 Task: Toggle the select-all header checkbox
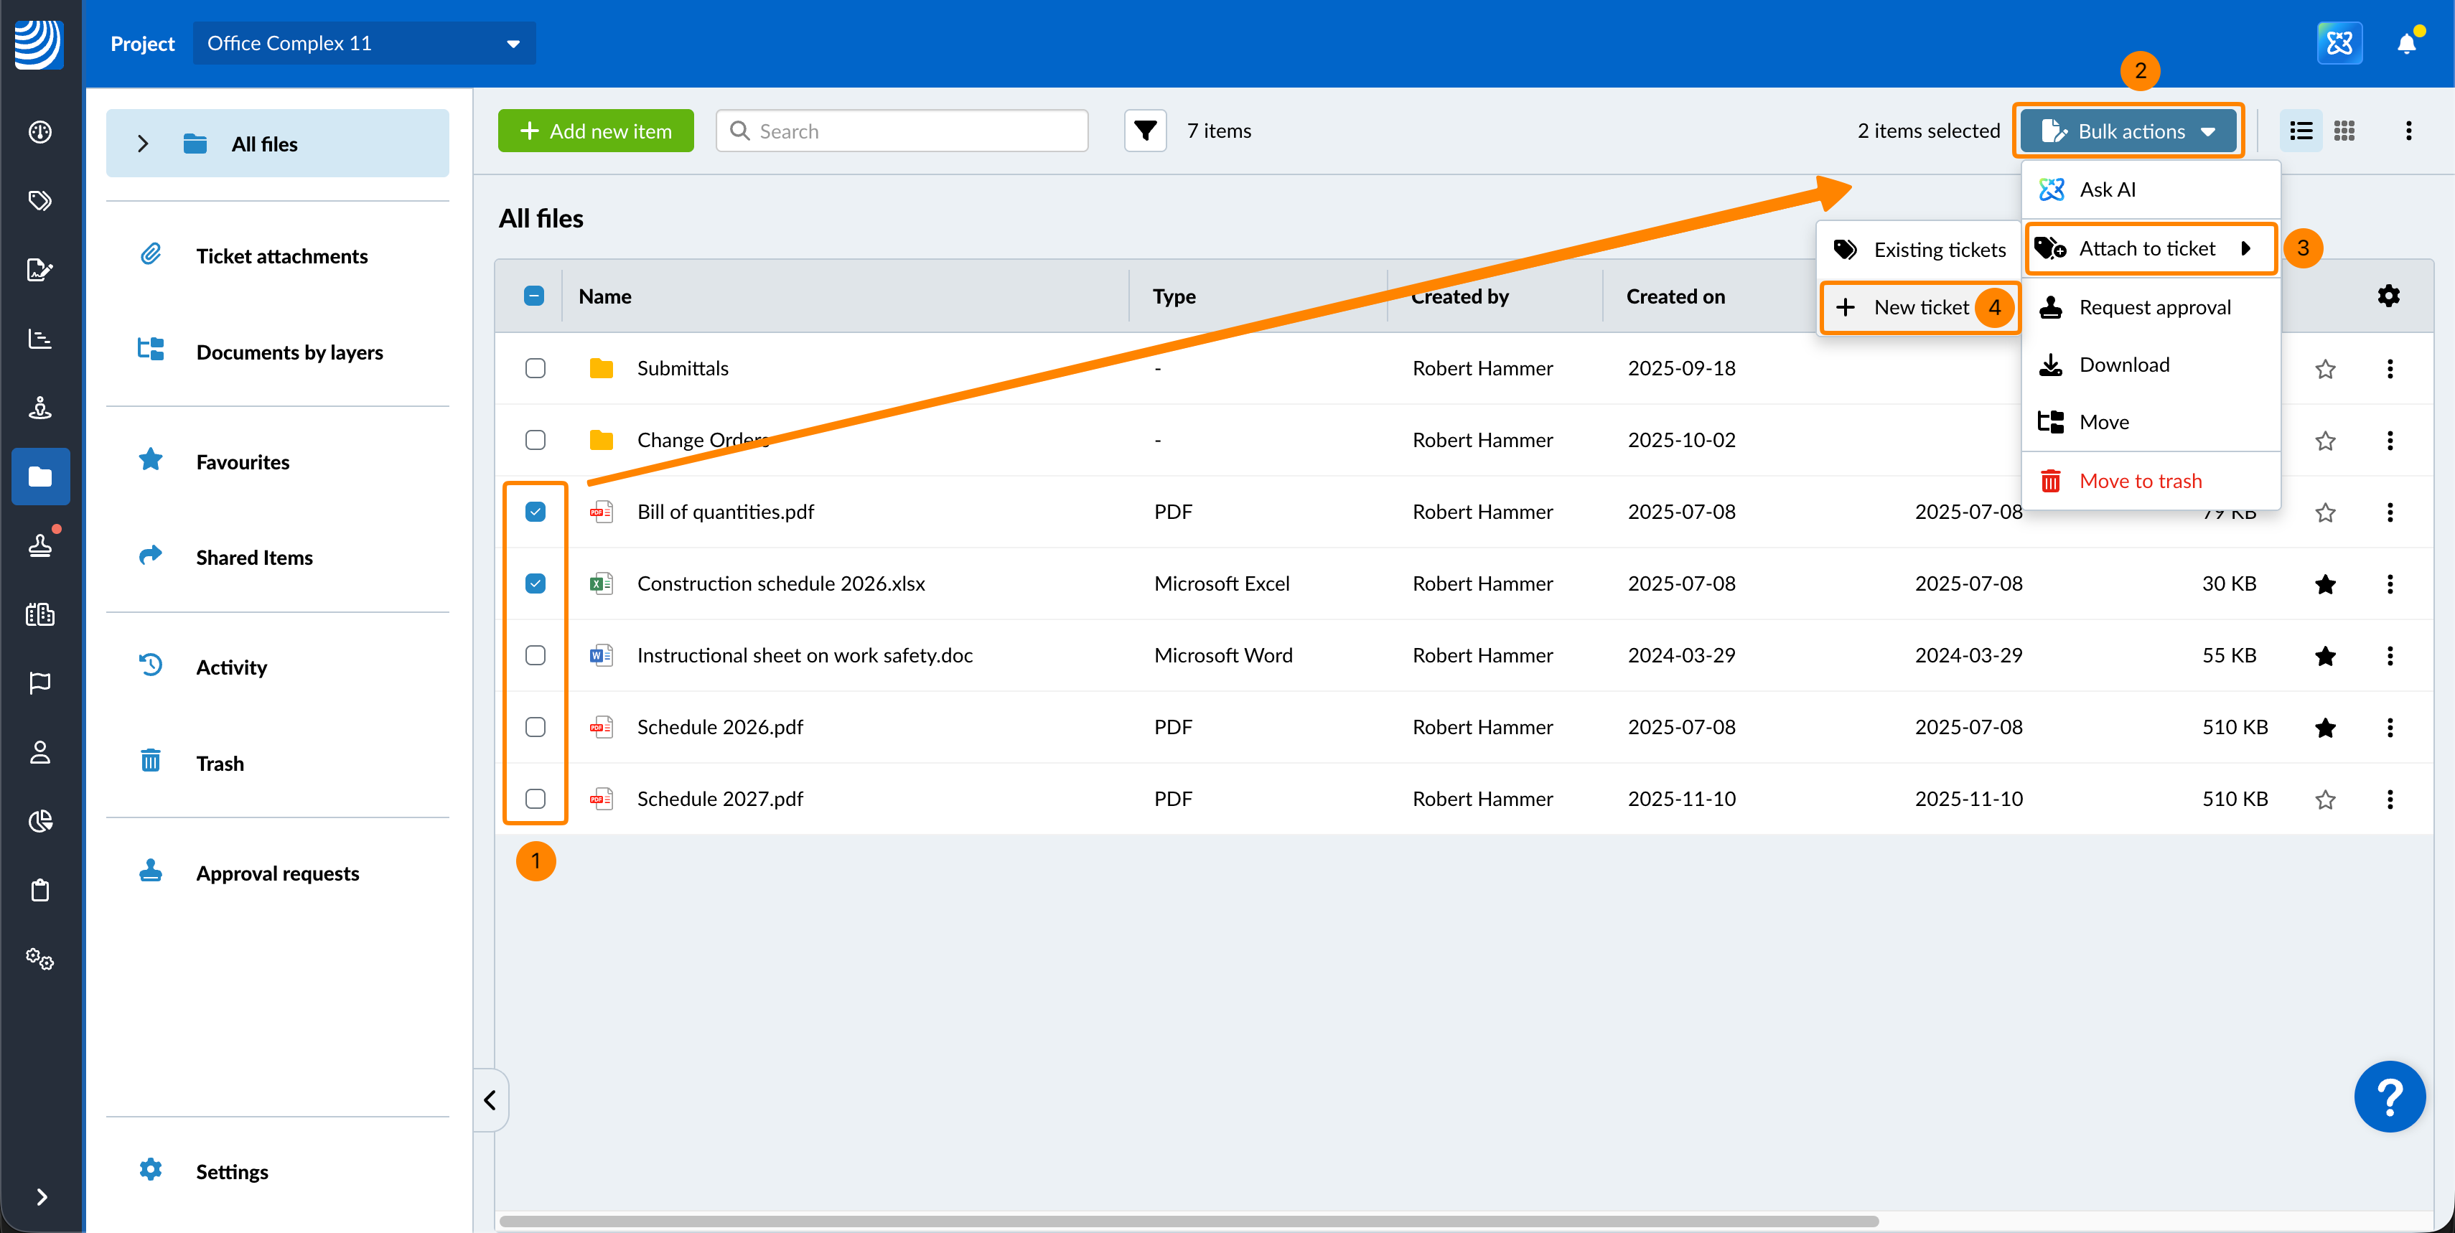(535, 296)
